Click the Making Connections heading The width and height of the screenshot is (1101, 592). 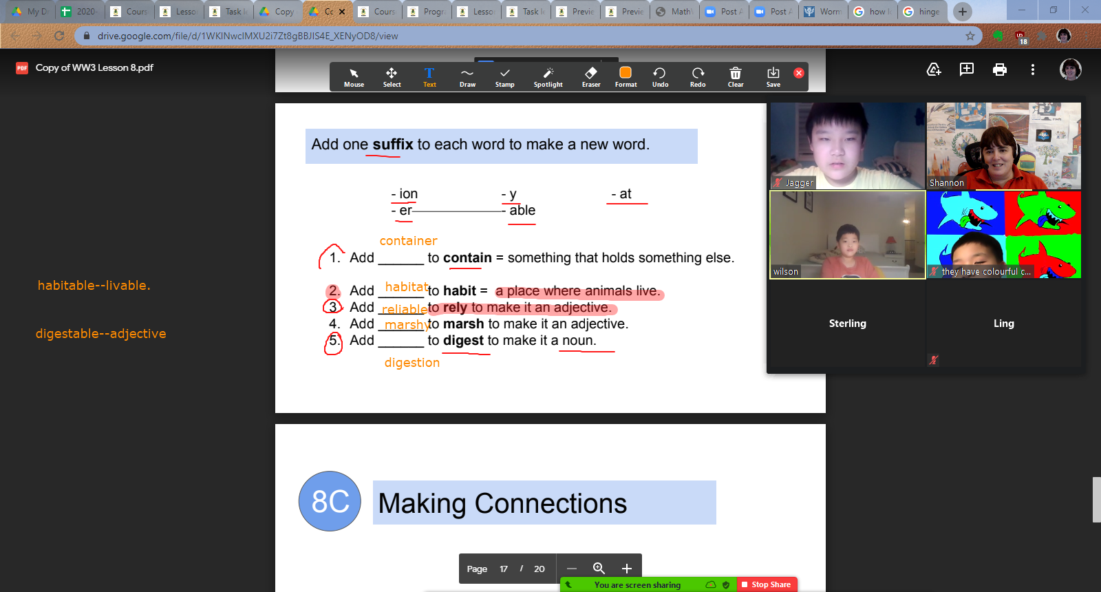click(x=502, y=503)
